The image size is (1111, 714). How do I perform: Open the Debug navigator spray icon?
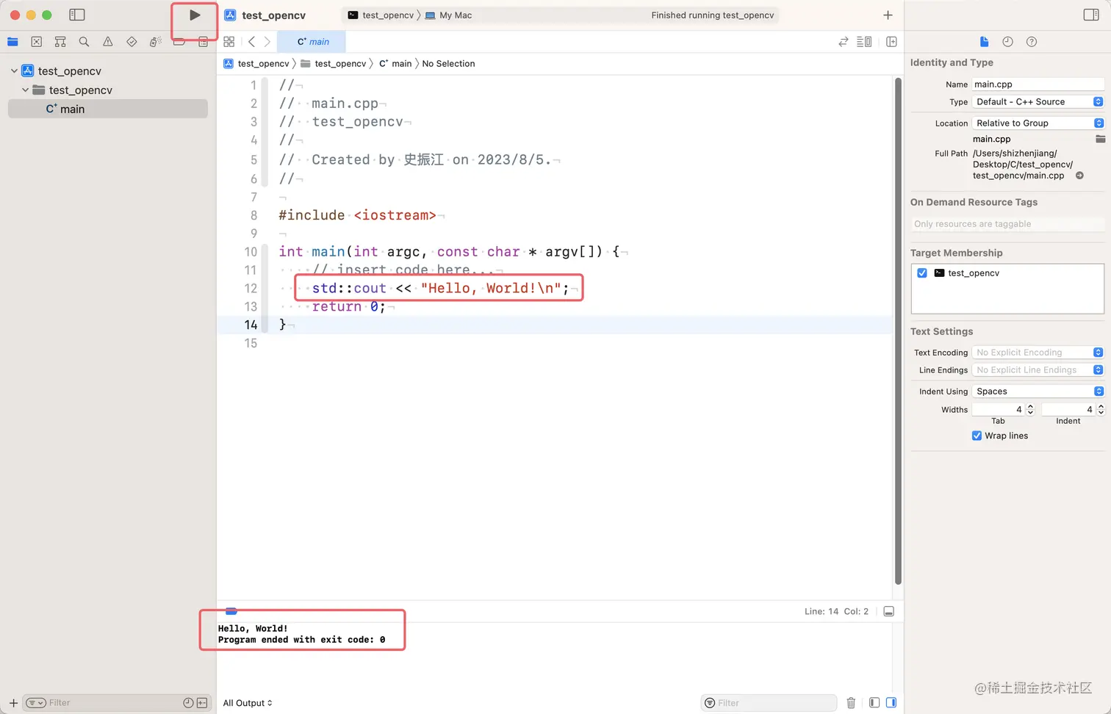pos(155,42)
